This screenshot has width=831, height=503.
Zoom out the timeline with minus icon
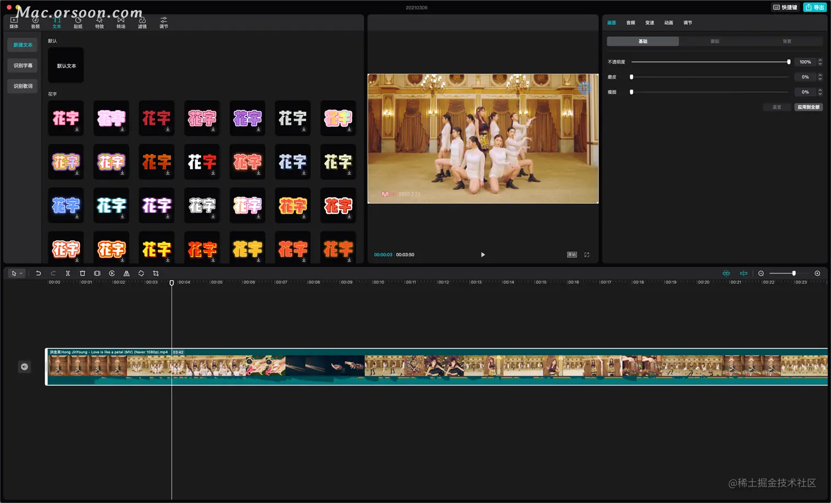[761, 273]
